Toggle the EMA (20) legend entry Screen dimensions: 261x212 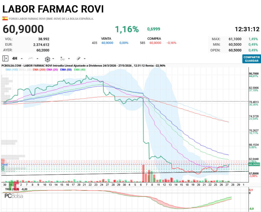pyautogui.click(x=52, y=70)
